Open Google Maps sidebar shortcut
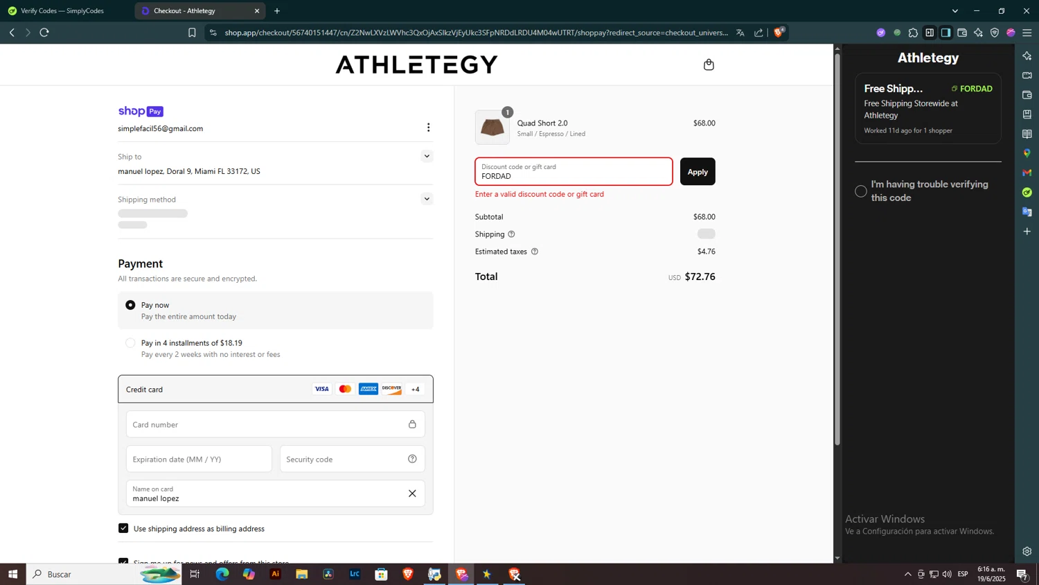 click(1027, 153)
